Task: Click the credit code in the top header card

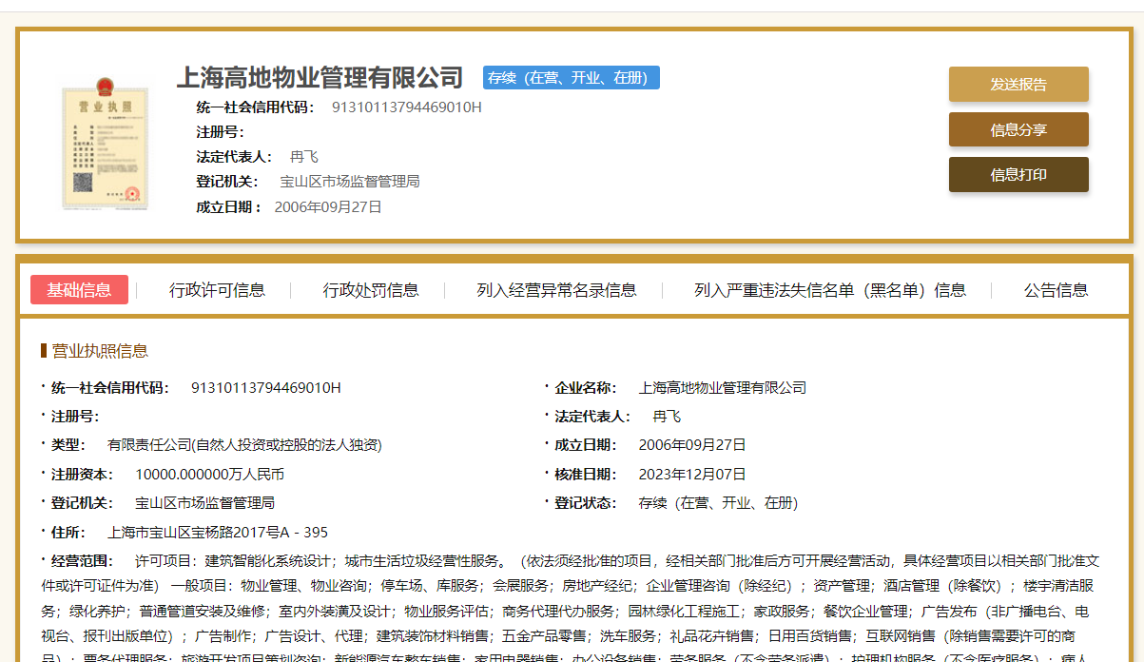Action: (x=406, y=107)
